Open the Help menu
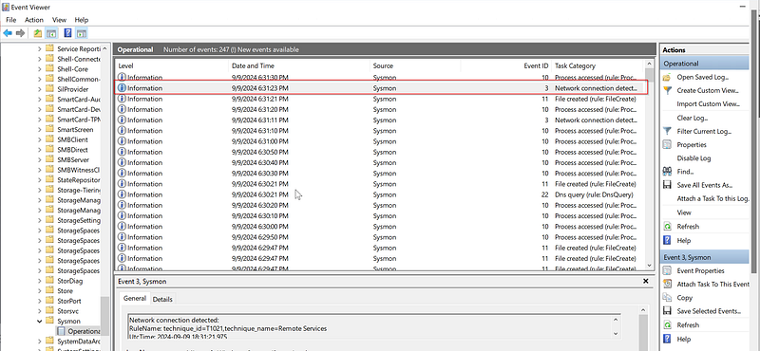Viewport: 760px width, 351px height. (x=82, y=20)
